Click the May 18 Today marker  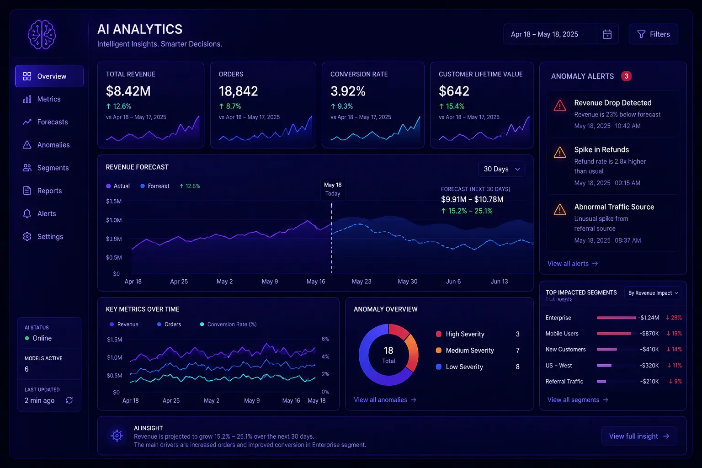pyautogui.click(x=333, y=189)
